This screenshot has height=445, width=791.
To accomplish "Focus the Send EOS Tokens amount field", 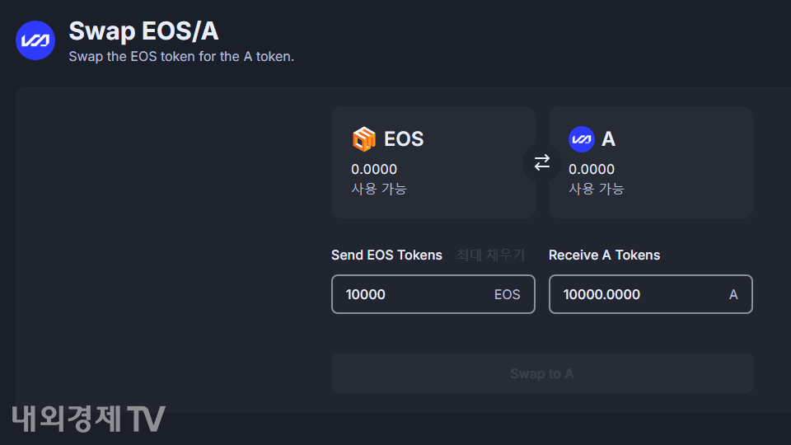I will (412, 294).
